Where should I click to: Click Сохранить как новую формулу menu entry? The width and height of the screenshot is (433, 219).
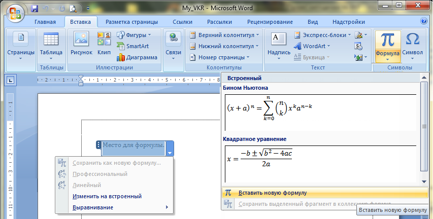(x=114, y=163)
